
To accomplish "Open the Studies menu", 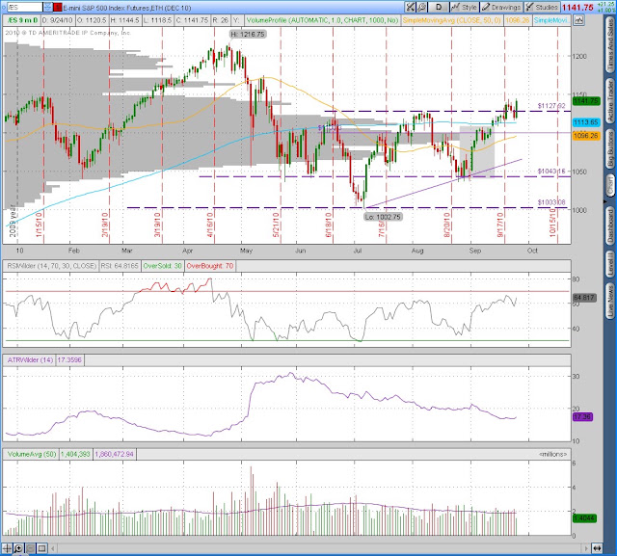I will (x=542, y=7).
